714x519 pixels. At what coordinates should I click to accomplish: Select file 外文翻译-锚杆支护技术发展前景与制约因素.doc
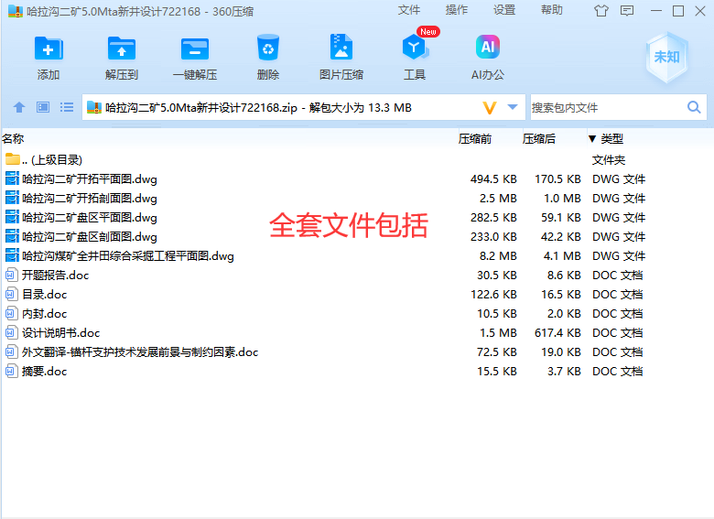357,351
